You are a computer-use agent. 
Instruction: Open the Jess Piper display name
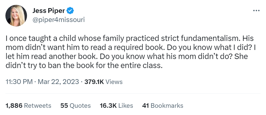(x=49, y=11)
